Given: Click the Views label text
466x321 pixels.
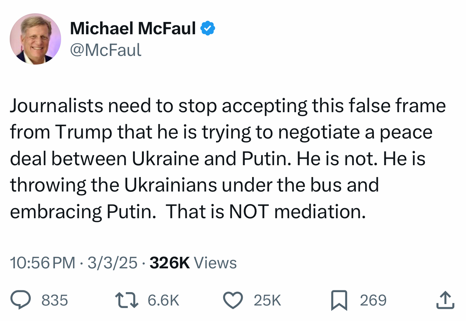Looking at the screenshot, I should click(215, 263).
